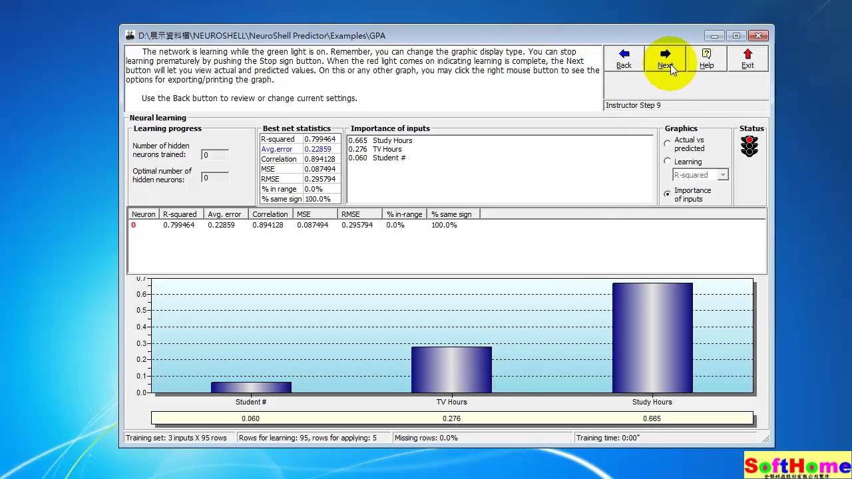Click the Neuron column header
Image resolution: width=852 pixels, height=479 pixels.
pyautogui.click(x=143, y=214)
